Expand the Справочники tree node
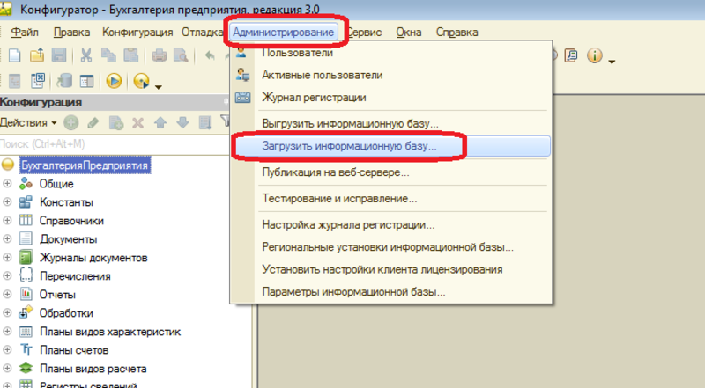 pyautogui.click(x=7, y=220)
